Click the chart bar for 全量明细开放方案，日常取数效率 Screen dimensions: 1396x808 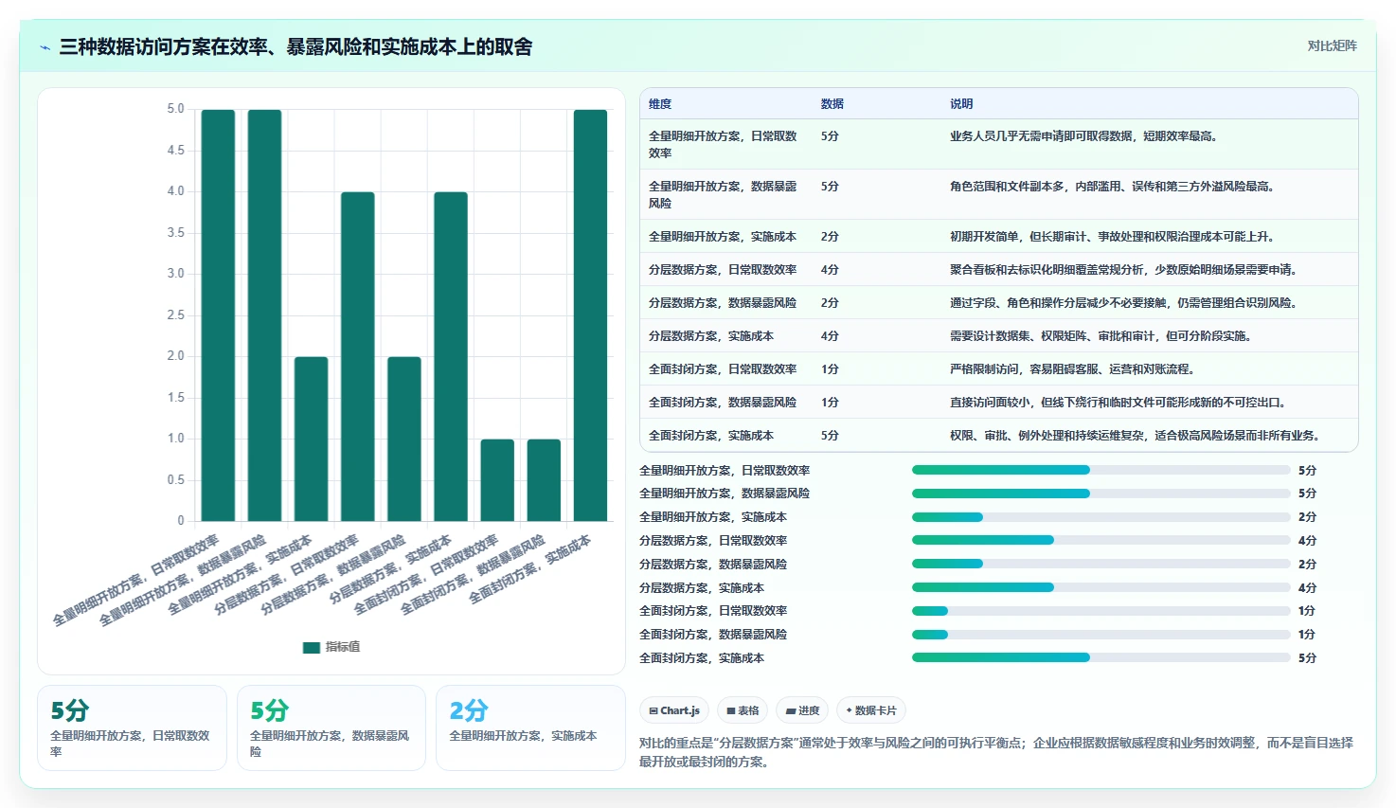(x=218, y=315)
